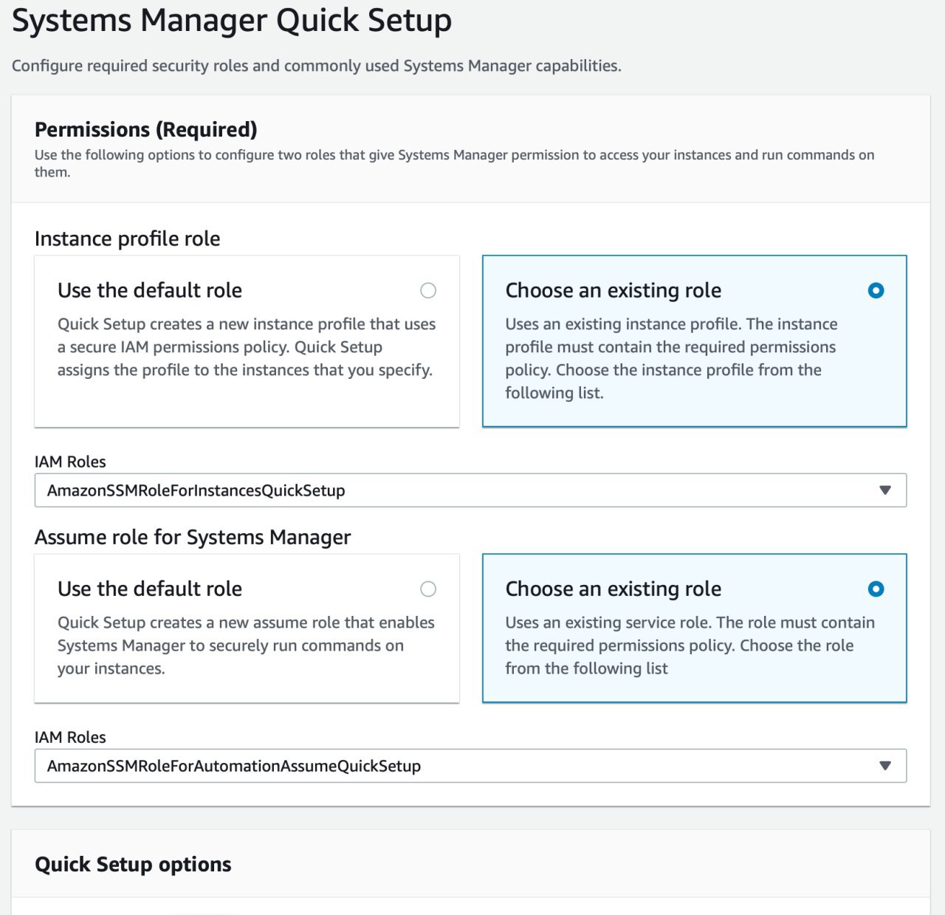Click the Instance profile role label

(x=128, y=239)
